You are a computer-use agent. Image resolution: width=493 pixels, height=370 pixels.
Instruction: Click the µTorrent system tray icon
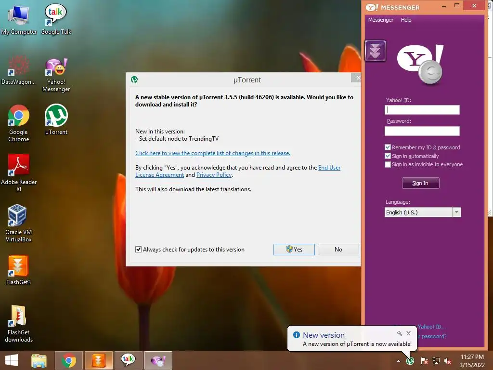pos(410,360)
